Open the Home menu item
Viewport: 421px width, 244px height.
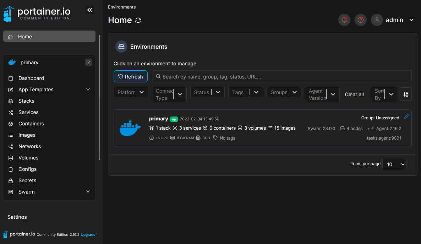[x=49, y=36]
